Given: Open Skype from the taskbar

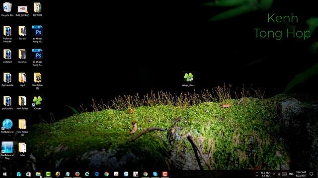Looking at the screenshot, I should 155,174.
